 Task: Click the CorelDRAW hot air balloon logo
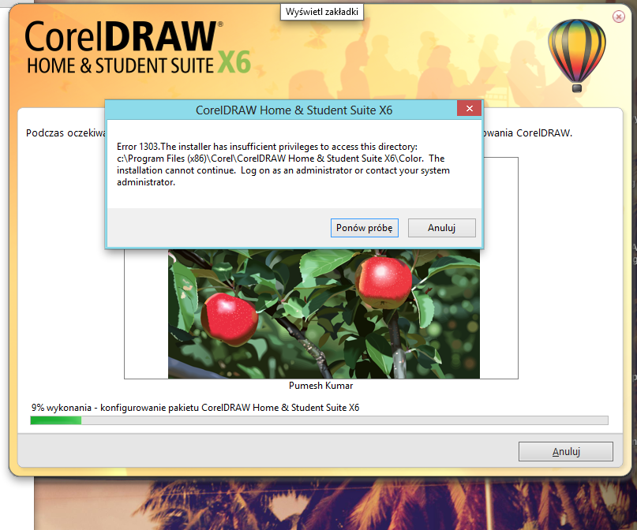(577, 52)
